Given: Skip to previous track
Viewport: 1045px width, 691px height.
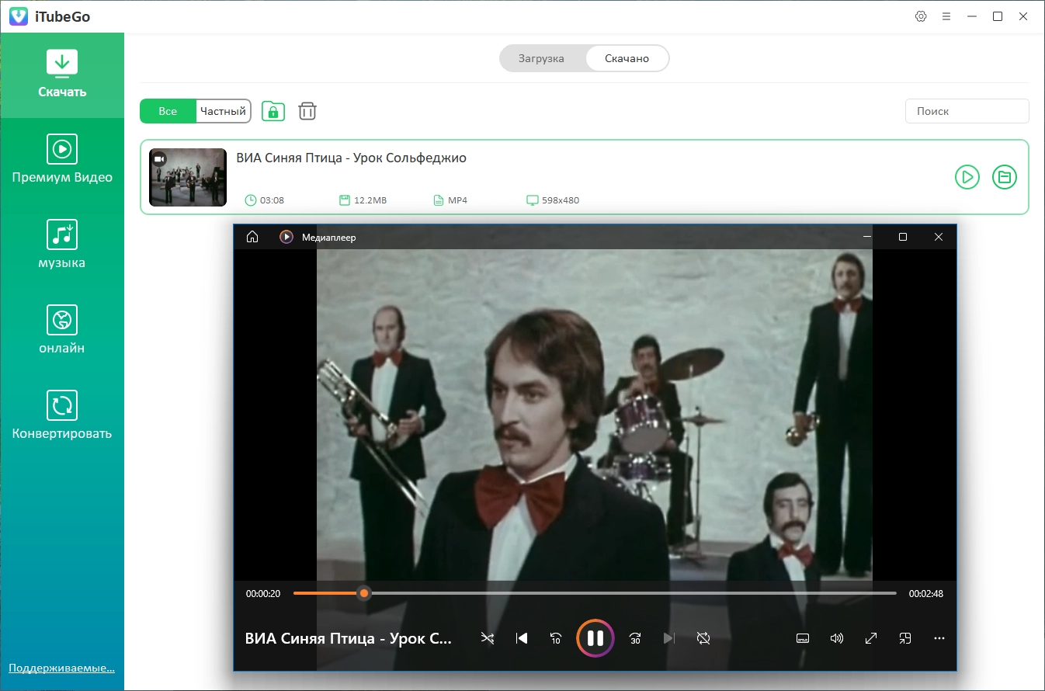Looking at the screenshot, I should [x=522, y=638].
